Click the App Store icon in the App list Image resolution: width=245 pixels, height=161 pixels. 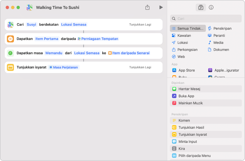(174, 70)
